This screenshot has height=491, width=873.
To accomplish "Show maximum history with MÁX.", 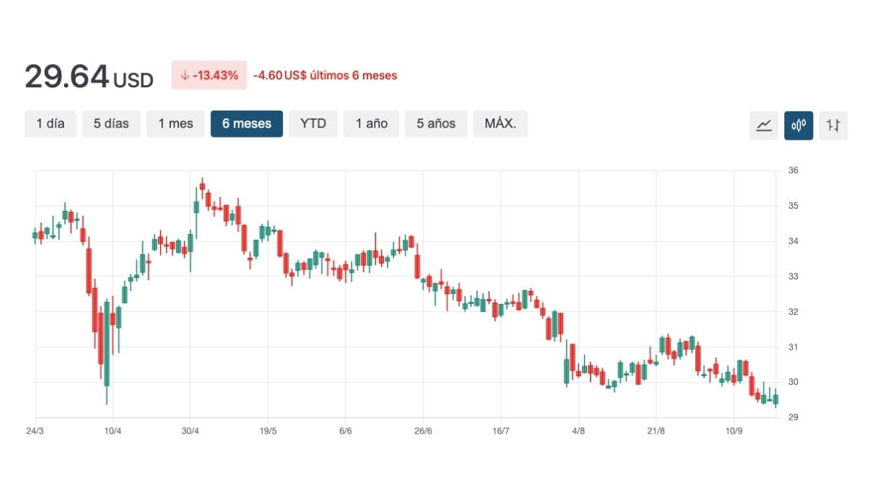I will (x=501, y=124).
